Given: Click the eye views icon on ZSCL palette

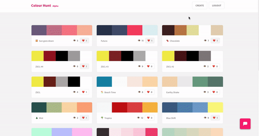Looking at the screenshot, I should click(74, 92).
